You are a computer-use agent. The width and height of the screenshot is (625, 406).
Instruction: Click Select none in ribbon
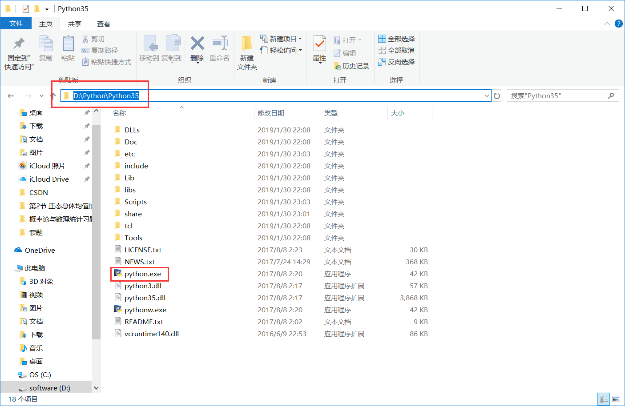tap(396, 51)
